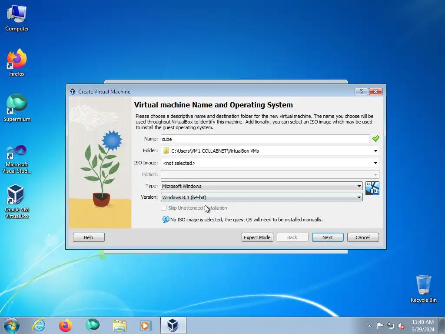Open the Action Center flag icon
The image size is (445, 334).
click(380, 326)
